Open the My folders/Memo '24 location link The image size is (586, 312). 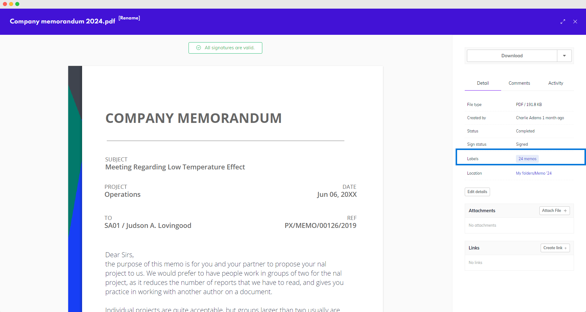[x=534, y=173]
